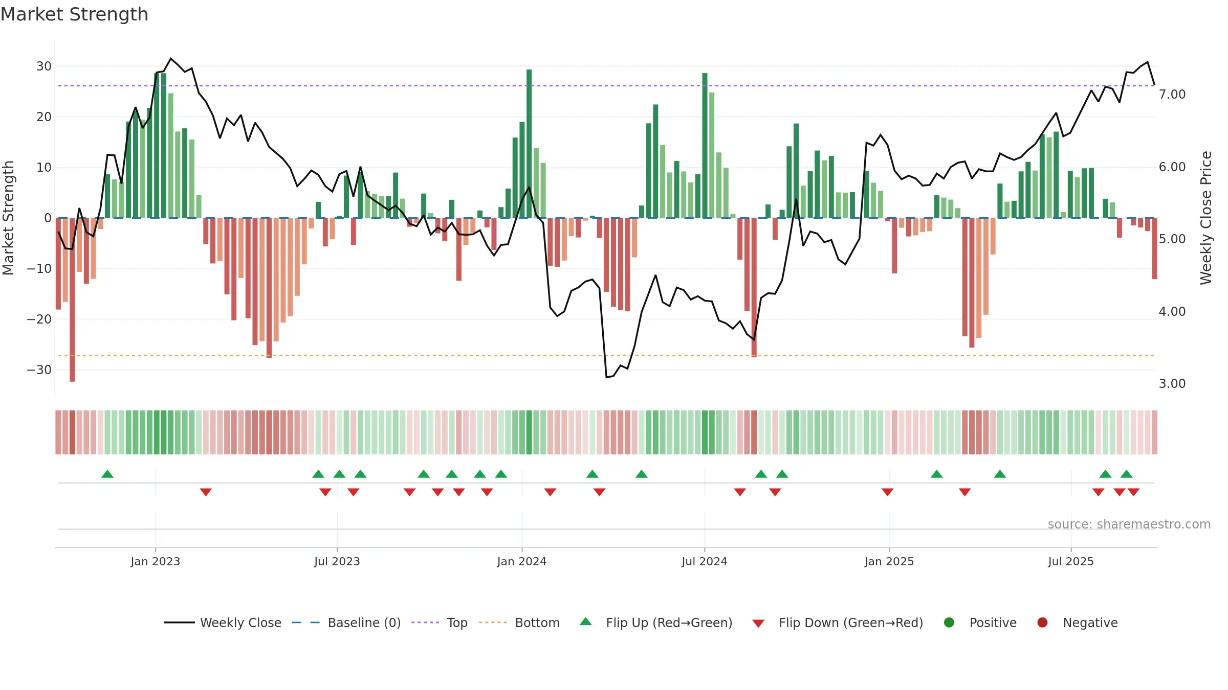Click the −20 tick on the left axis

pos(39,319)
